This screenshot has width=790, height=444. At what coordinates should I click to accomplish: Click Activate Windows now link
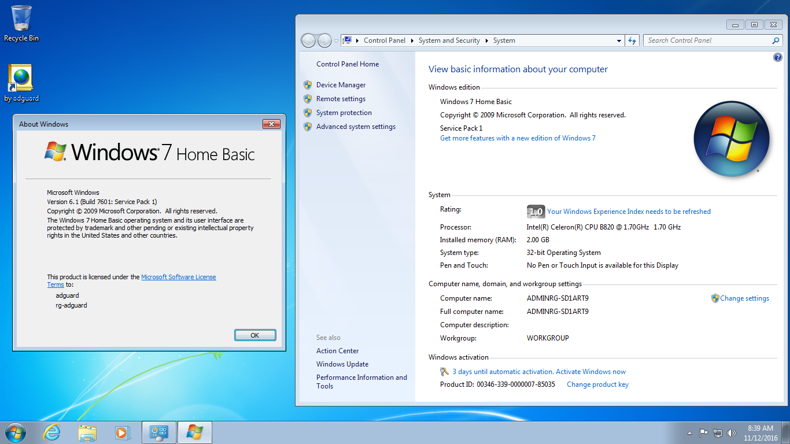[x=590, y=372]
